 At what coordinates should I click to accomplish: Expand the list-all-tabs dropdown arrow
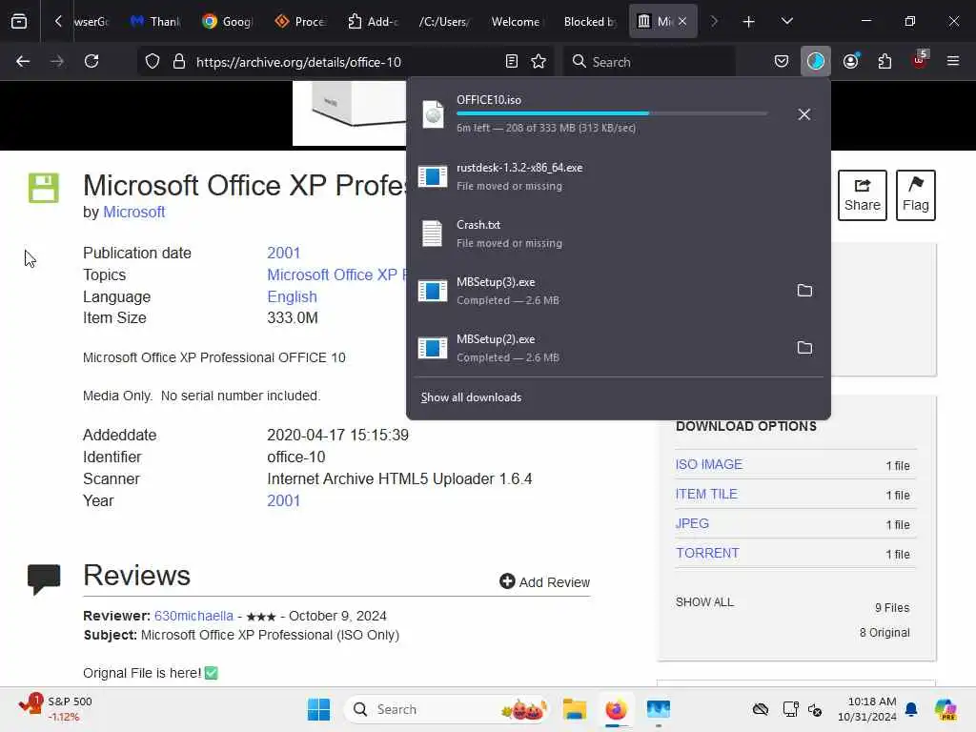pyautogui.click(x=786, y=21)
